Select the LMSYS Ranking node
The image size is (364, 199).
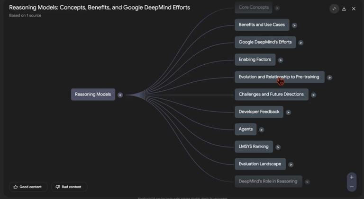pos(254,147)
